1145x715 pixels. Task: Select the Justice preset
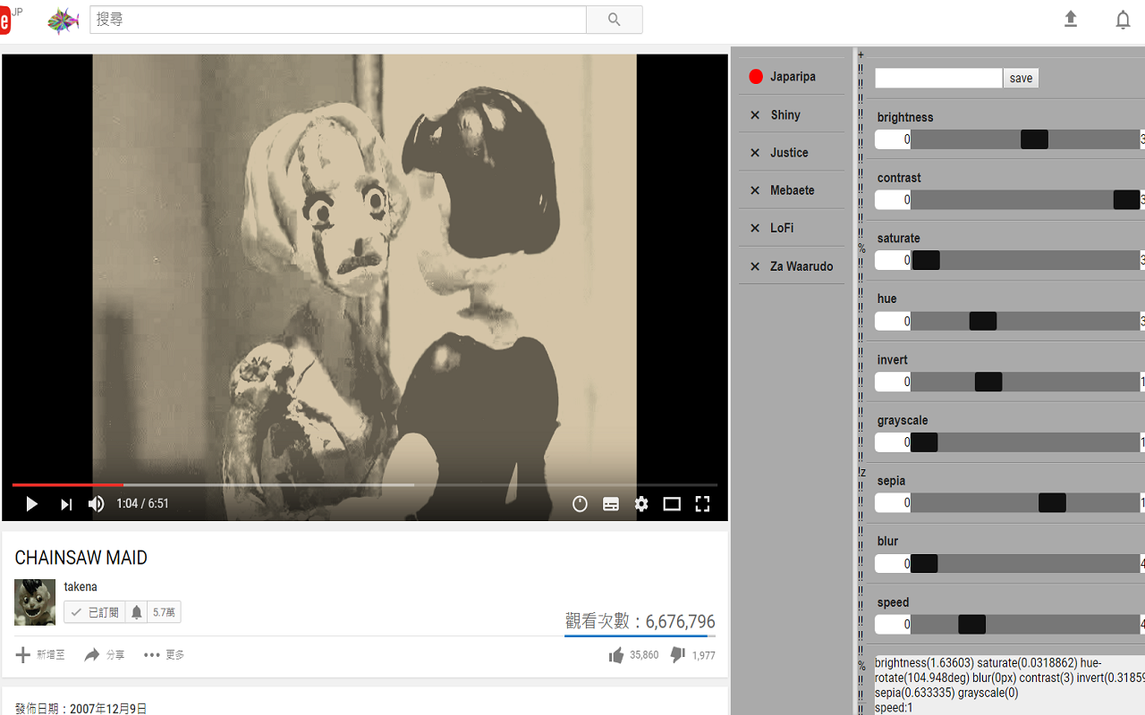coord(789,153)
